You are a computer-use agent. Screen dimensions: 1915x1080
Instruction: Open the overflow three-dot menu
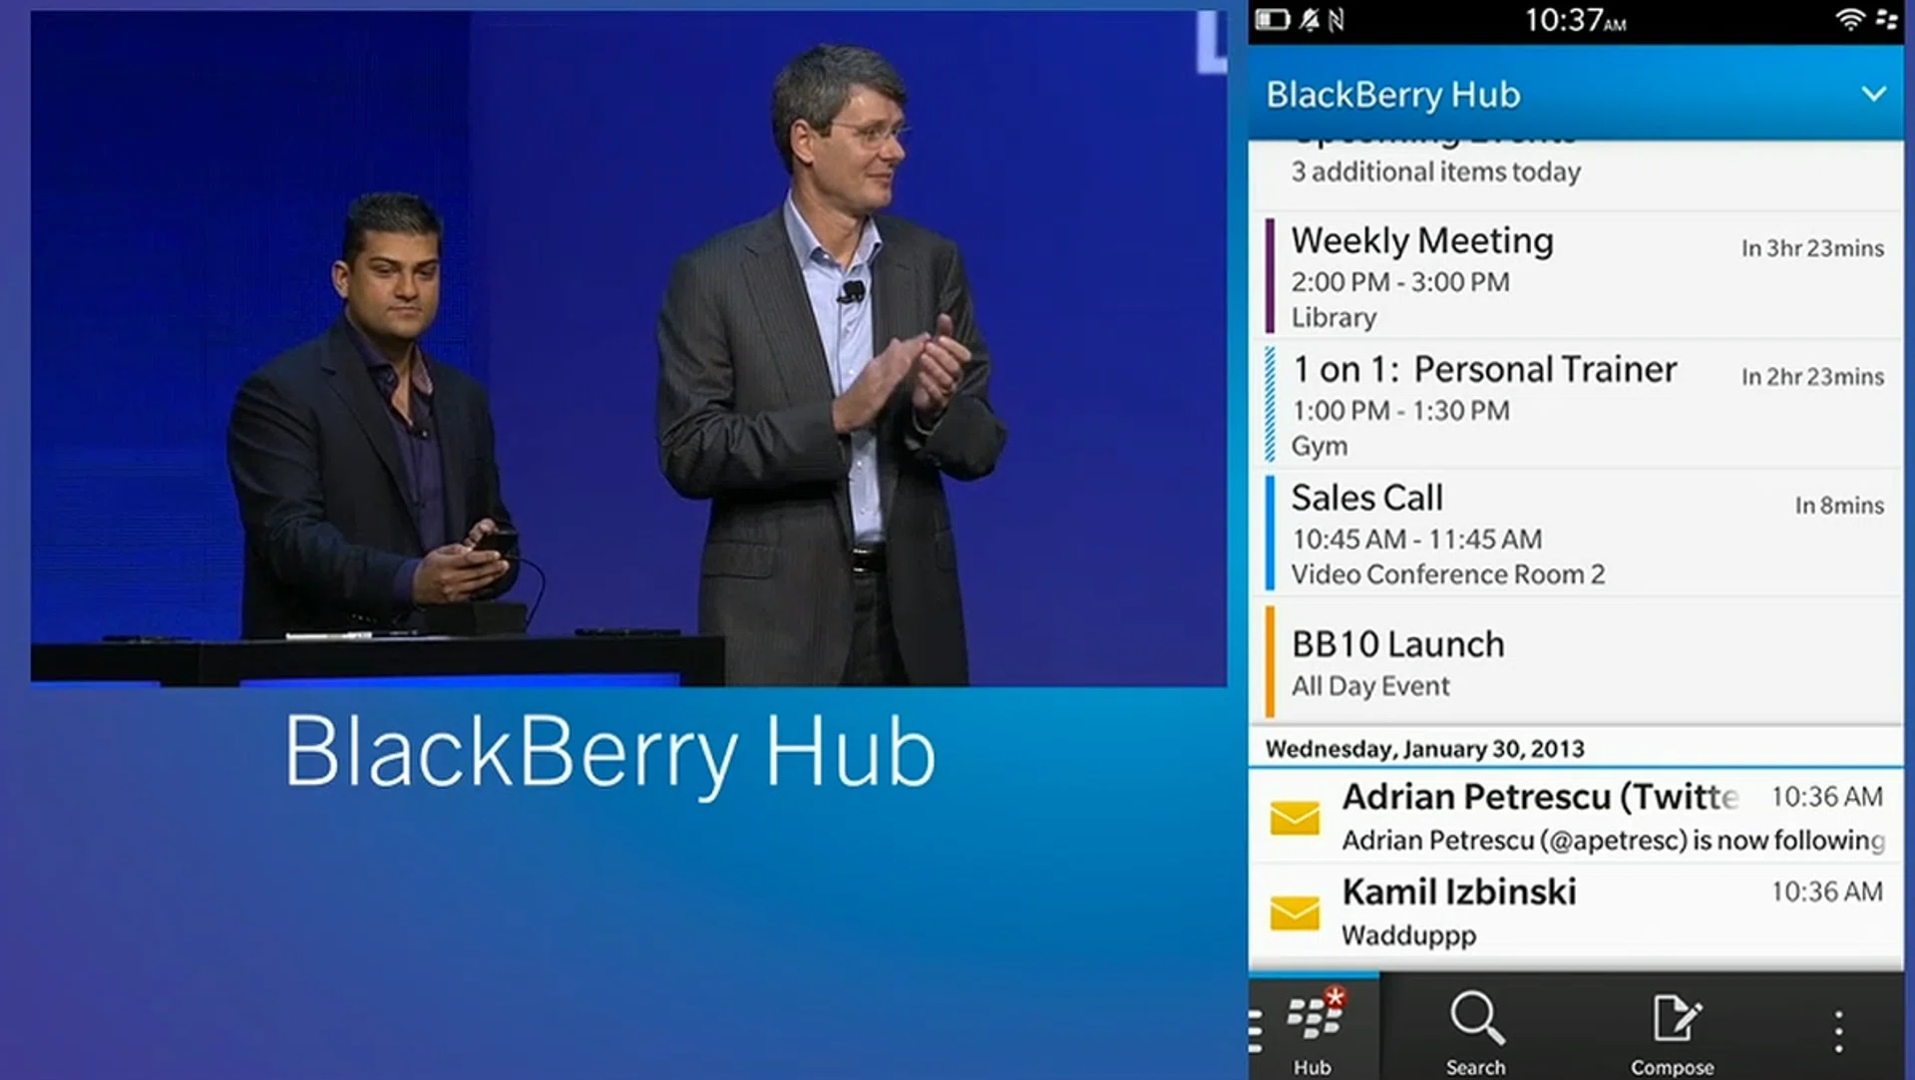click(1837, 1022)
